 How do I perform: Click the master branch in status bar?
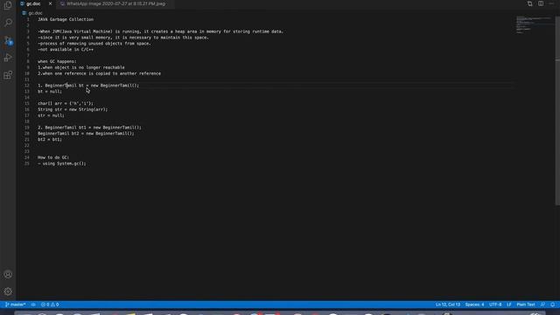tap(16, 304)
